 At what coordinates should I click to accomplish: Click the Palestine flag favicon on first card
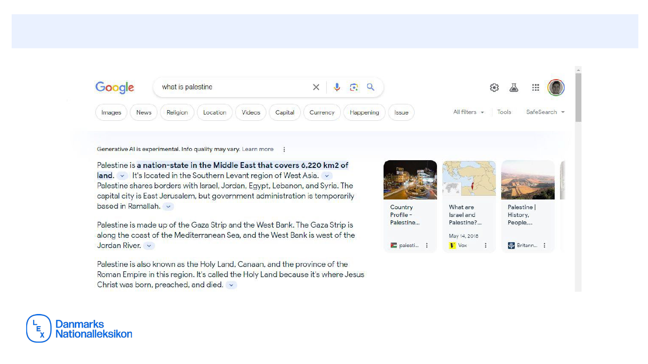click(394, 246)
